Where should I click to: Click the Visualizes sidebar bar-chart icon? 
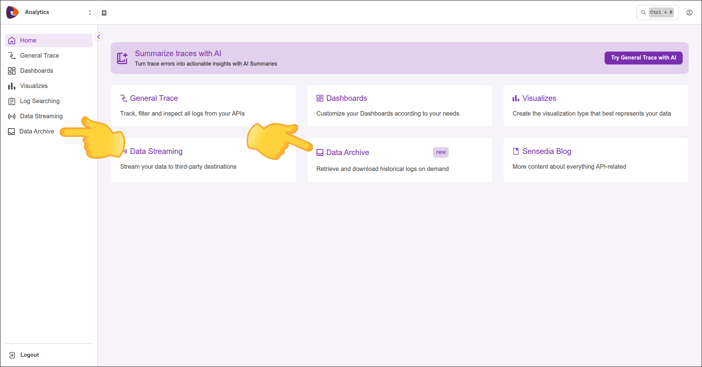(12, 86)
